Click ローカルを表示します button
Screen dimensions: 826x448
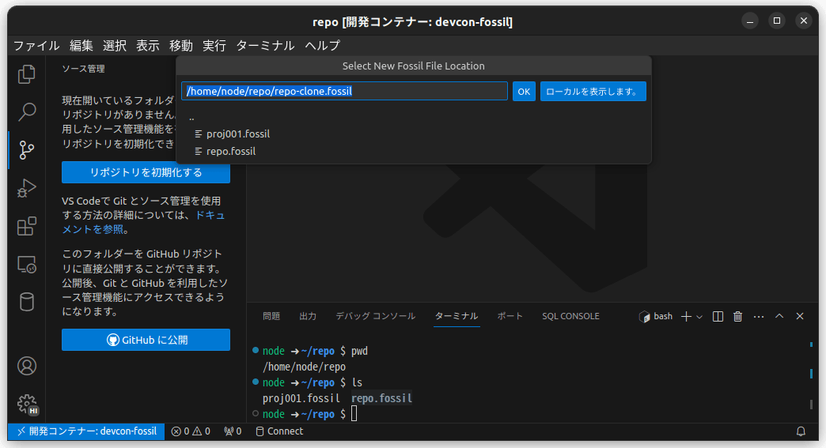click(593, 91)
